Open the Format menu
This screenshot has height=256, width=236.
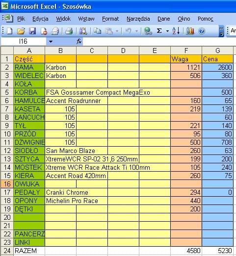[110, 19]
